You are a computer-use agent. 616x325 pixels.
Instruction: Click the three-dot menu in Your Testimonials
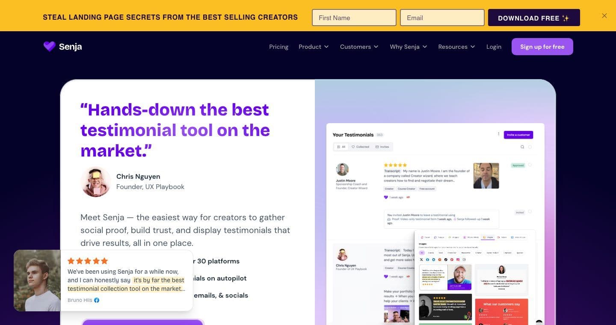498,134
